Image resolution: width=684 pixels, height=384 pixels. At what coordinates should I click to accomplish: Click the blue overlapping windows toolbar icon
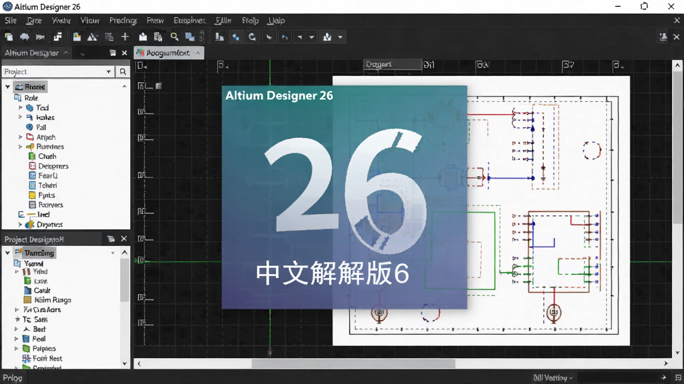(x=190, y=37)
